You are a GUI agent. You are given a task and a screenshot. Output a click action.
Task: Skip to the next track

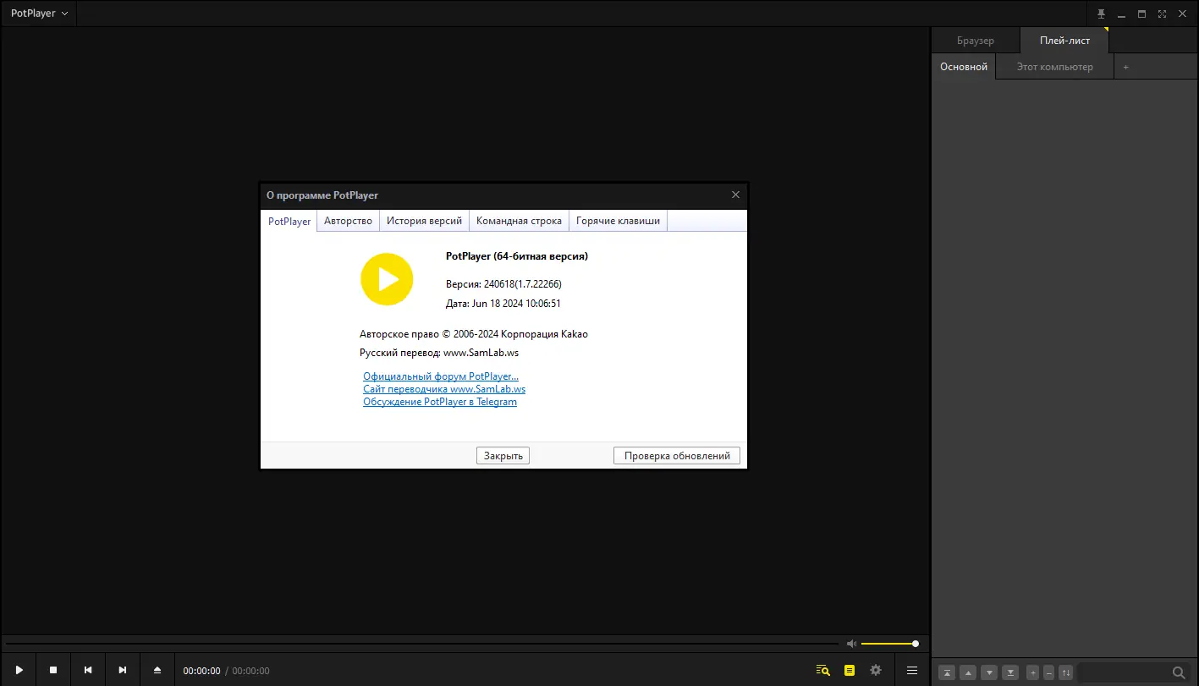(x=123, y=670)
